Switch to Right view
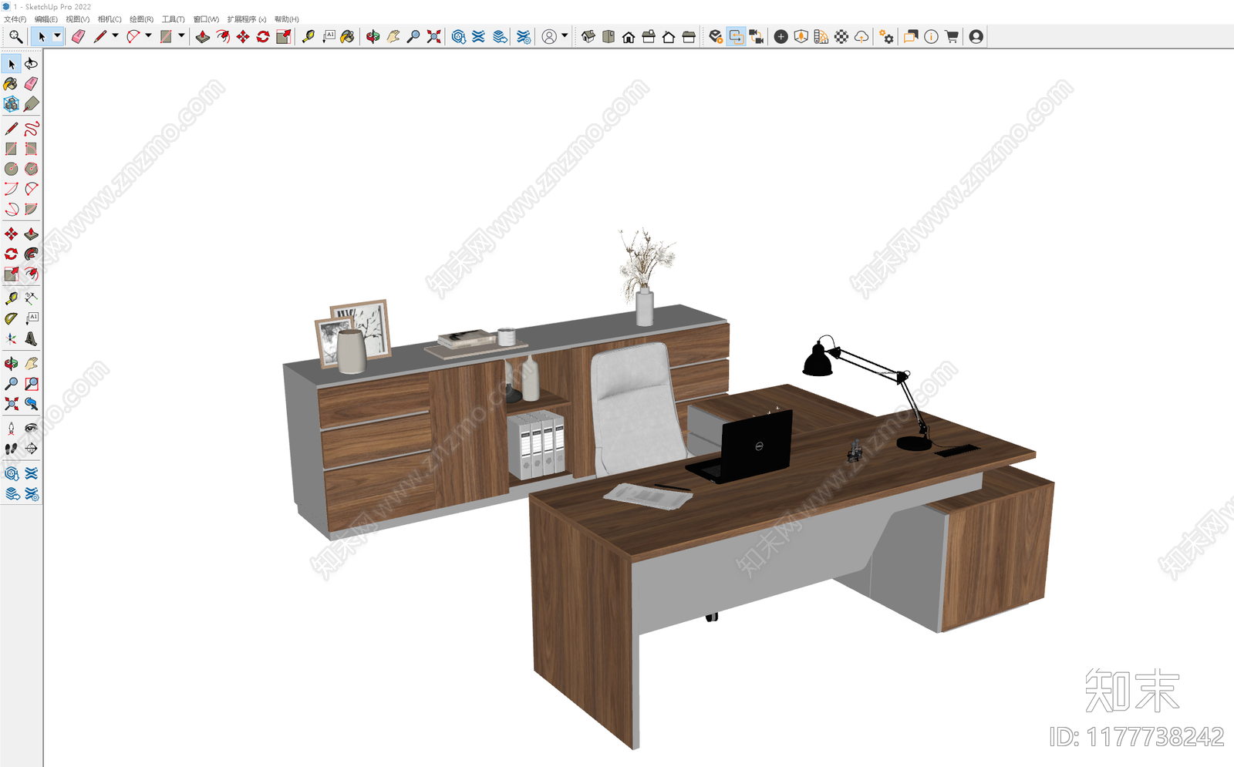The image size is (1234, 767). [649, 36]
